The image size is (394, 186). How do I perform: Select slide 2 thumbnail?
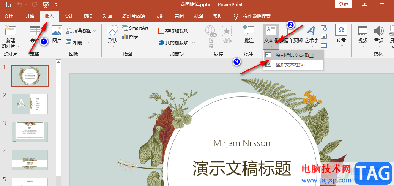(30, 104)
